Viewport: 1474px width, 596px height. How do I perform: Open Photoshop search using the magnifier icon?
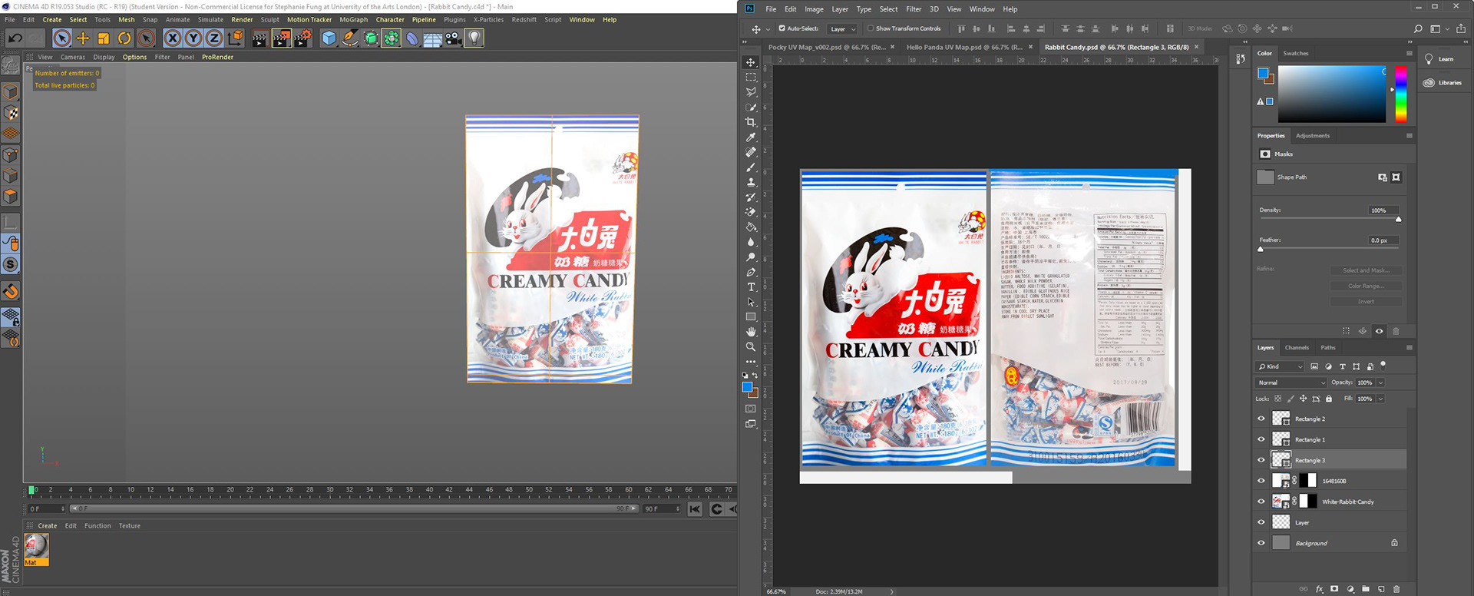(1418, 28)
